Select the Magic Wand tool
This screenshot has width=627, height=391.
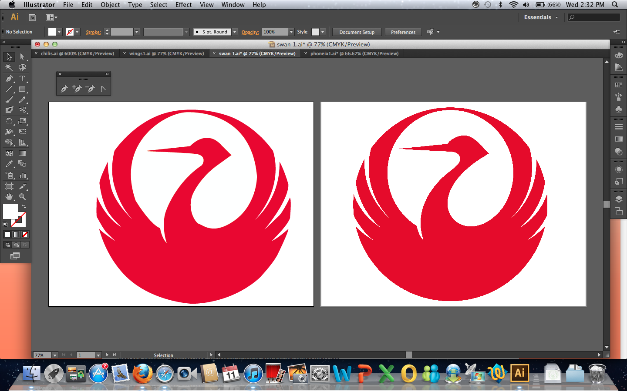tap(9, 67)
